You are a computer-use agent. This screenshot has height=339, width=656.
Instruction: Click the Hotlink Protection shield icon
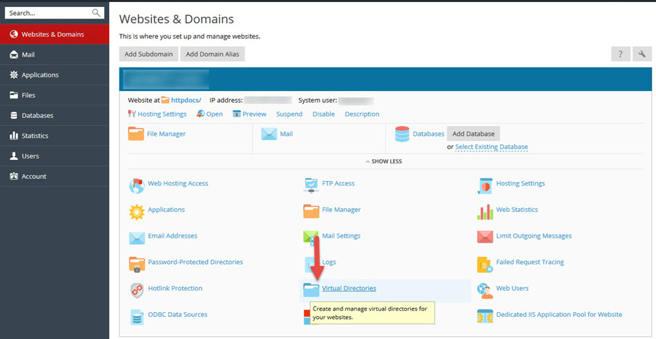pos(137,289)
